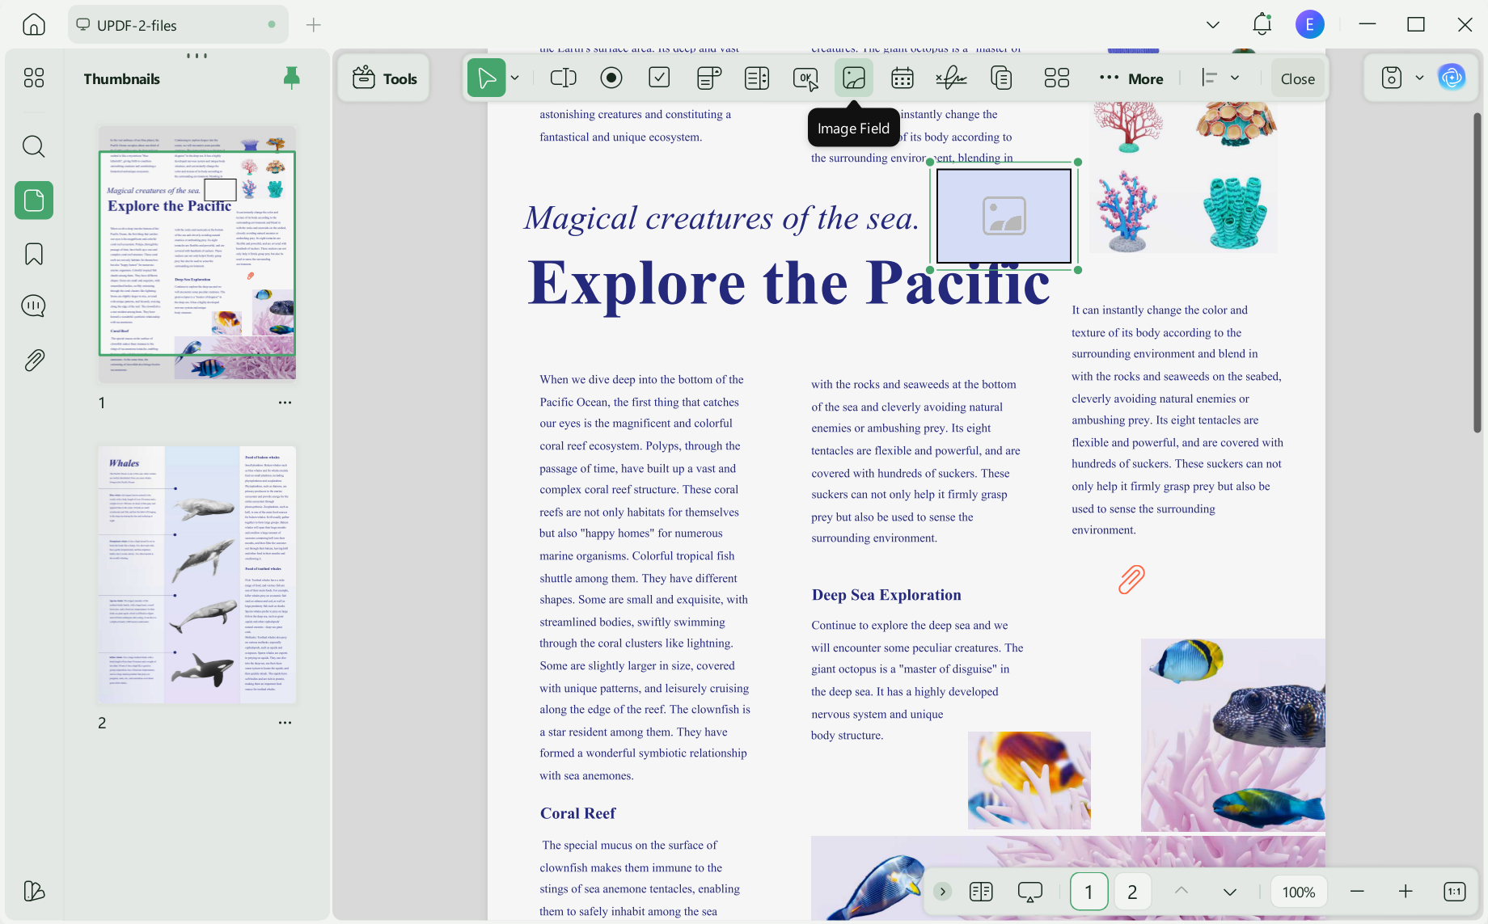Open the Tools button

tap(384, 78)
